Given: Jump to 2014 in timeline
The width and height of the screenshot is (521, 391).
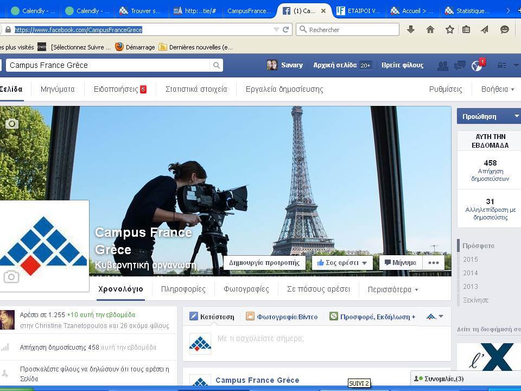Looking at the screenshot, I should click(471, 273).
